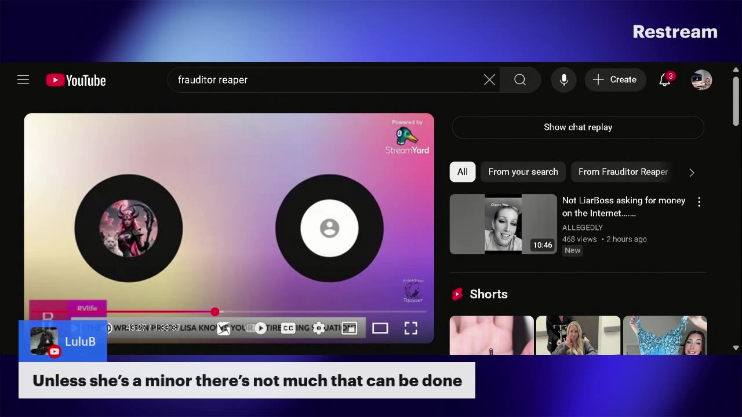Switch the player to miniplayer
Image resolution: width=742 pixels, height=417 pixels.
(x=349, y=328)
